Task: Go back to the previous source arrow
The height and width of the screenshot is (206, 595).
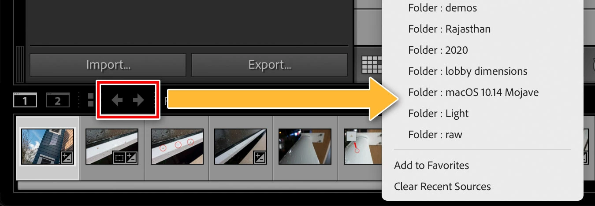Action: tap(117, 100)
